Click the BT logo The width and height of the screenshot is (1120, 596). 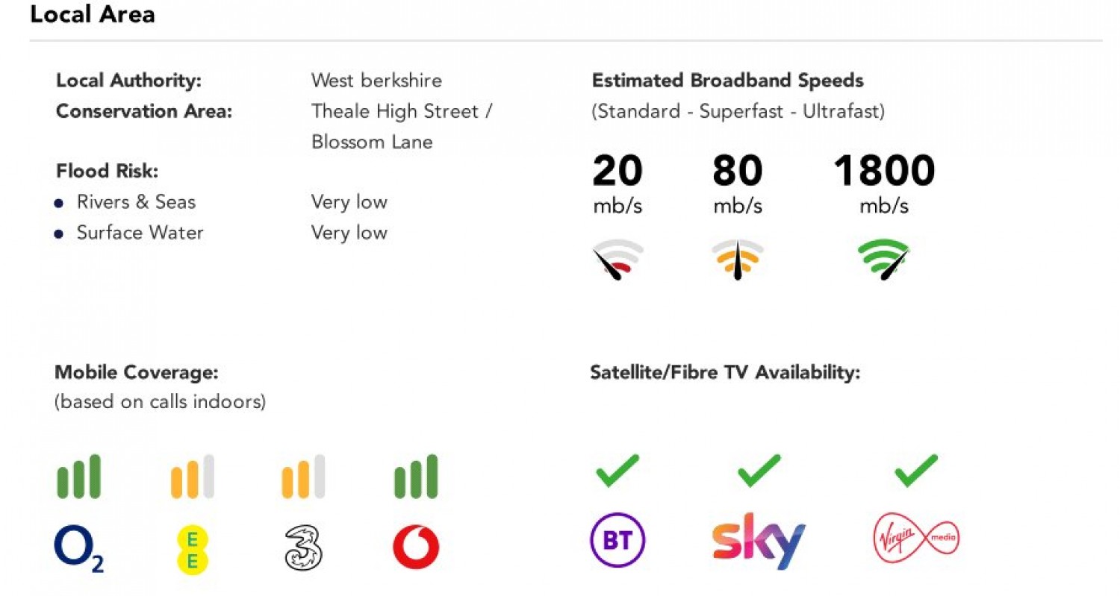617,541
